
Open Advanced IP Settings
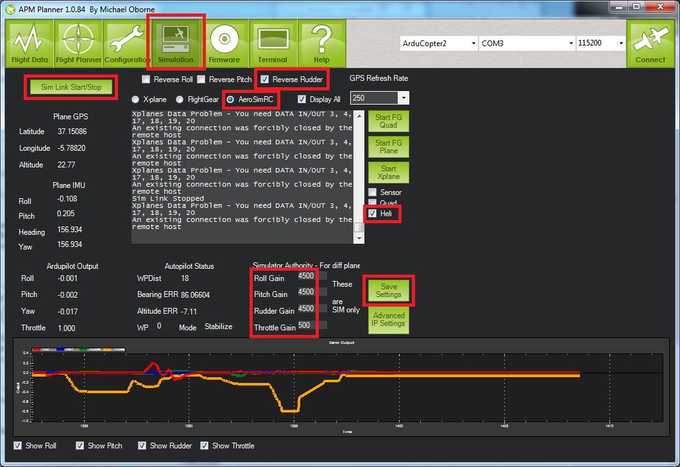388,319
